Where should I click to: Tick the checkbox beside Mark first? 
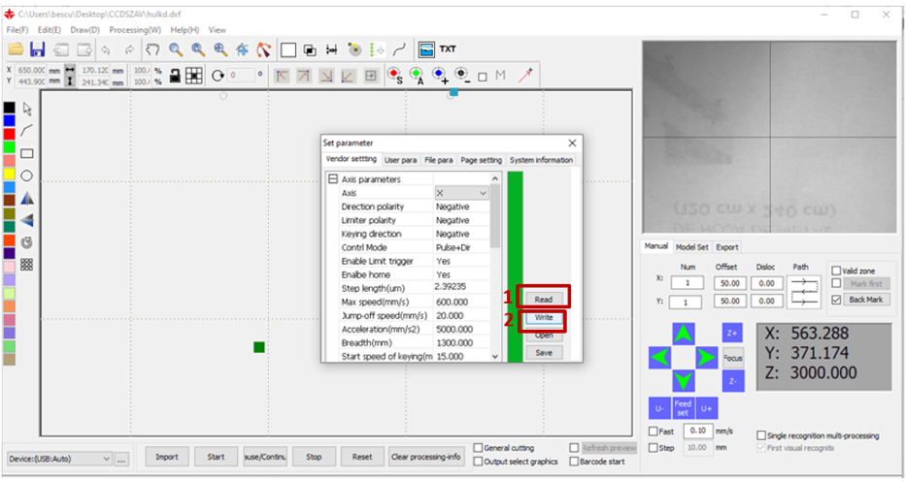pyautogui.click(x=836, y=283)
